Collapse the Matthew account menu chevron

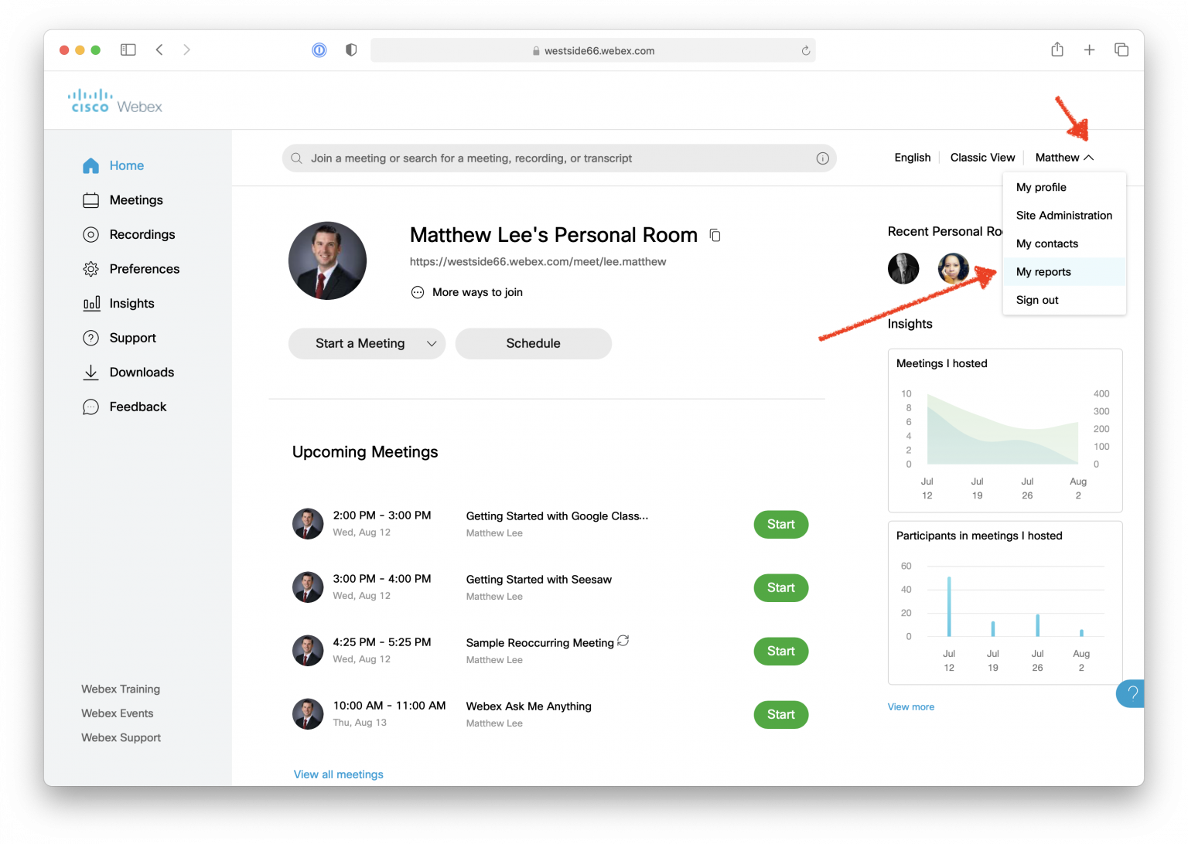(x=1089, y=157)
